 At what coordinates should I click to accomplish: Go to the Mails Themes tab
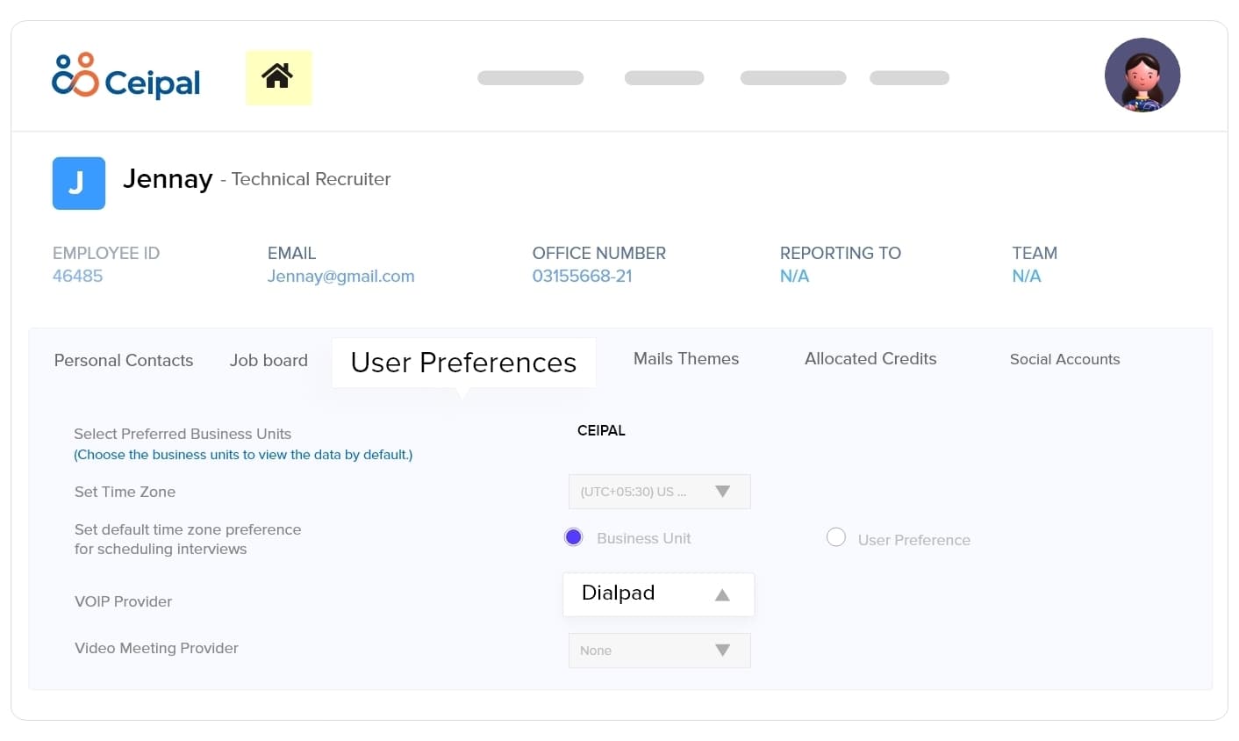[x=686, y=359]
